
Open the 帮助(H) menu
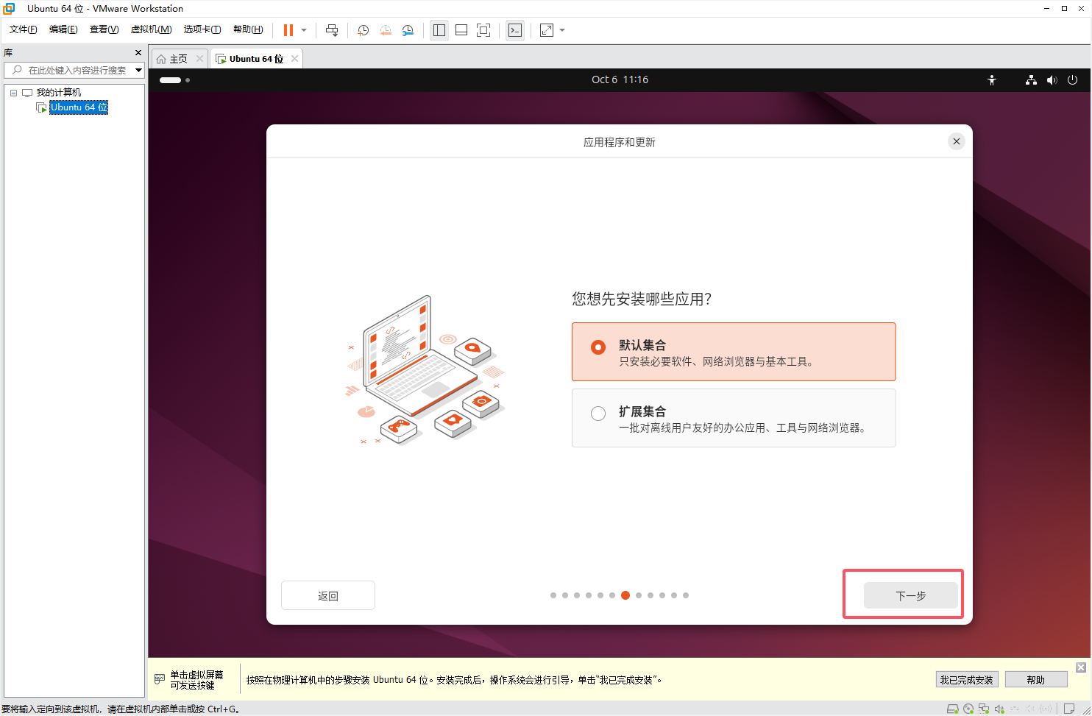point(248,29)
